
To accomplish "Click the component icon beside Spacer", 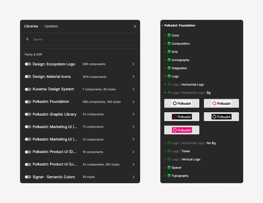I will pyautogui.click(x=169, y=167).
